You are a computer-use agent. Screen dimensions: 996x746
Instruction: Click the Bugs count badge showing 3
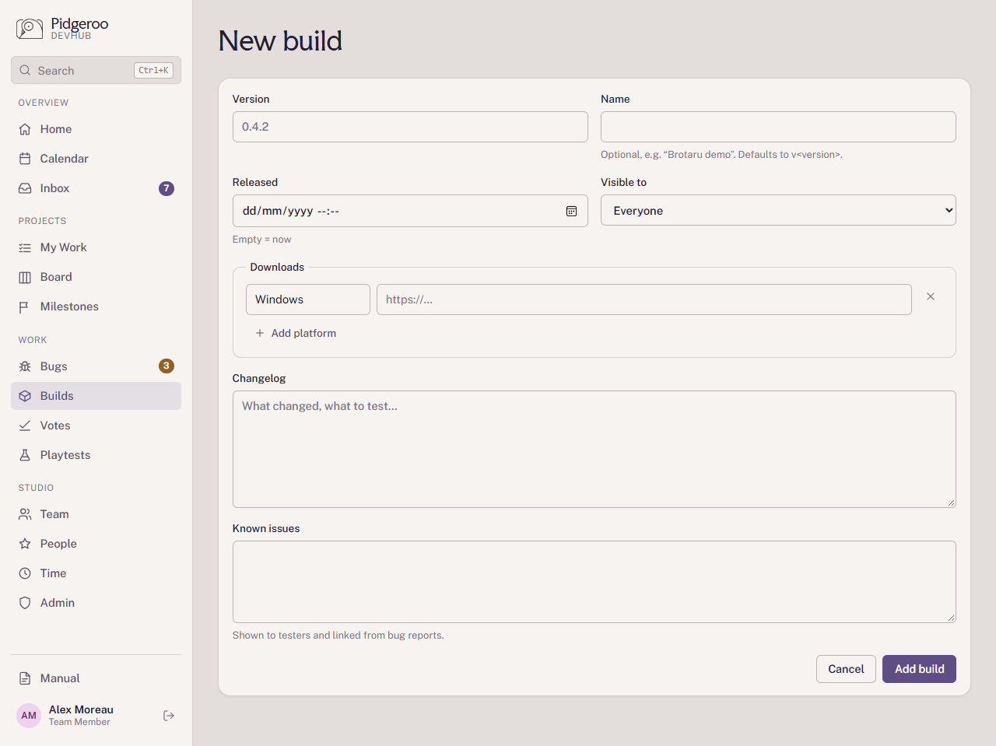[167, 366]
